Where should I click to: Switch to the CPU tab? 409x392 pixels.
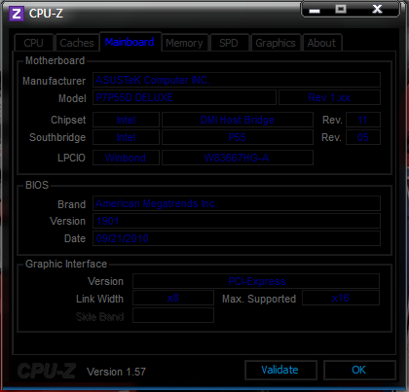point(34,43)
